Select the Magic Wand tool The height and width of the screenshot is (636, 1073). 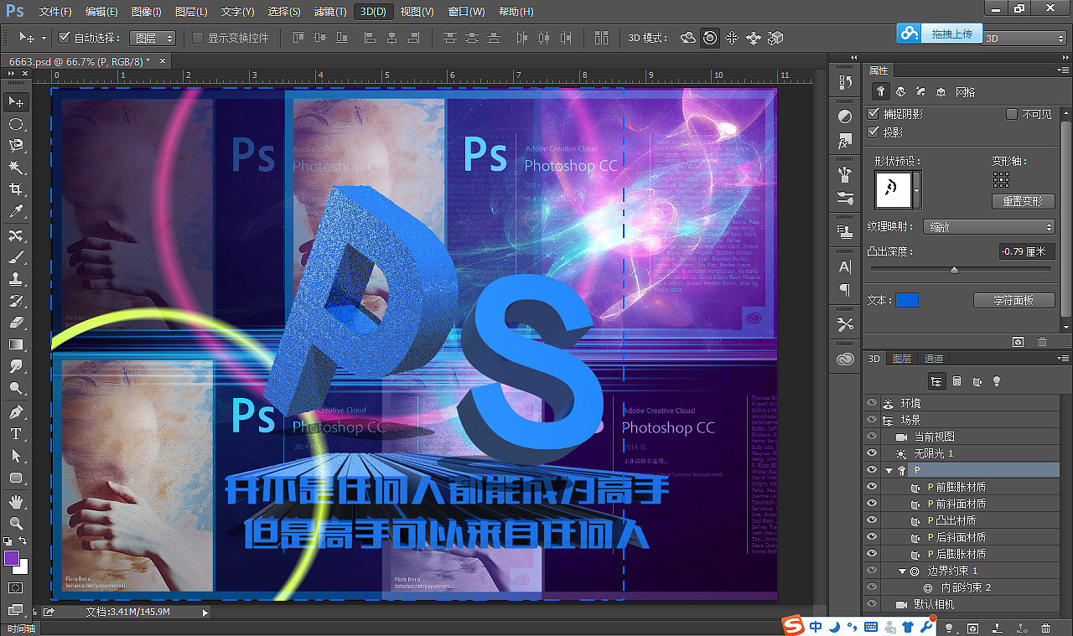16,168
